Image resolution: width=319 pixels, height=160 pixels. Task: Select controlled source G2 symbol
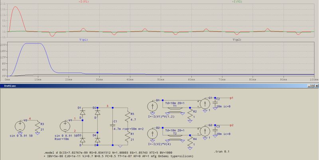tap(205, 131)
